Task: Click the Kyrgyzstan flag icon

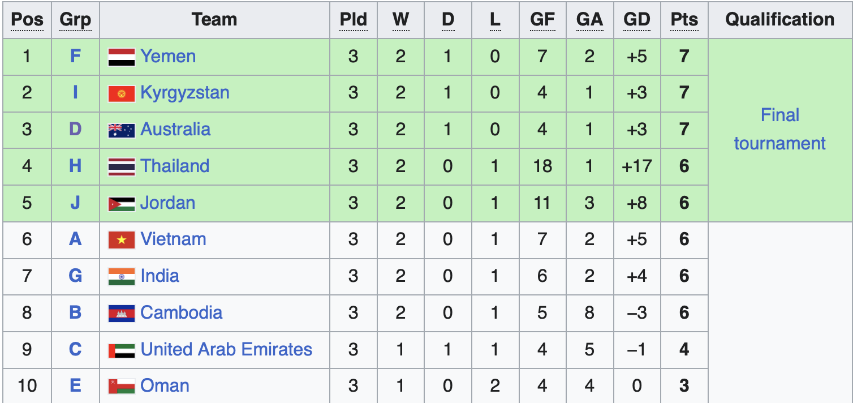Action: click(x=121, y=93)
